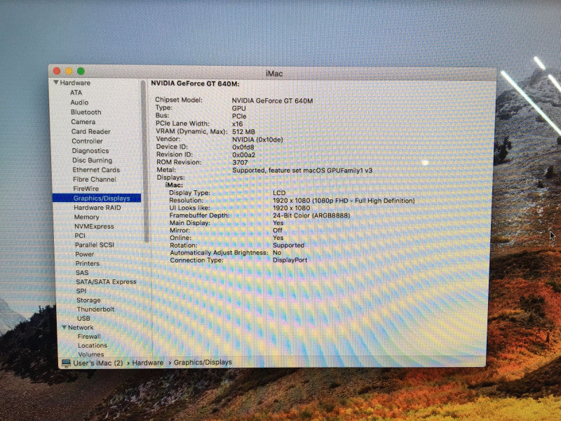Image resolution: width=561 pixels, height=421 pixels.
Task: Click the iMac window title
Action: [x=274, y=74]
